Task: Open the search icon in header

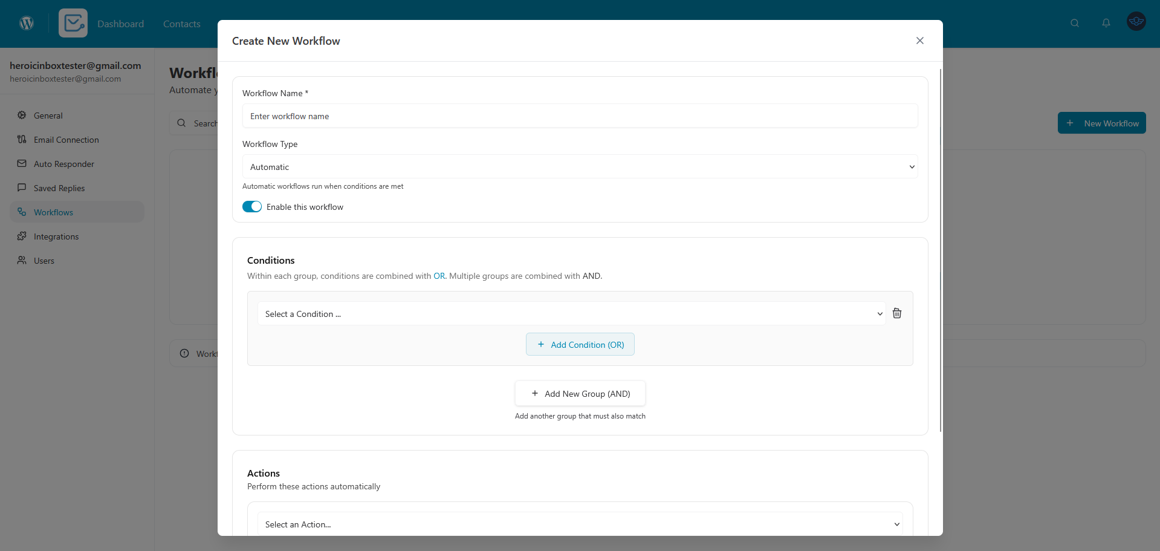Action: tap(1074, 23)
